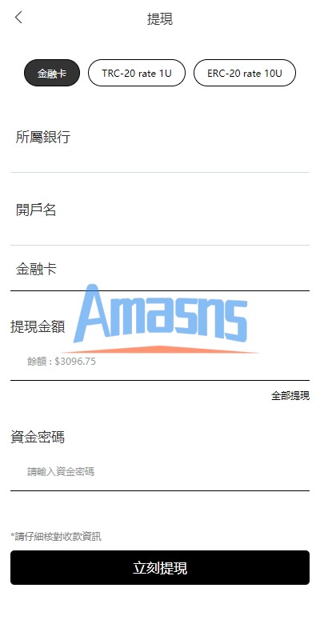320x640 pixels.
Task: Click the 提現金額 section heading
Action: [37, 326]
